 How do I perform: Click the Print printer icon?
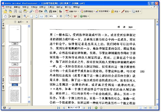tap(20, 11)
